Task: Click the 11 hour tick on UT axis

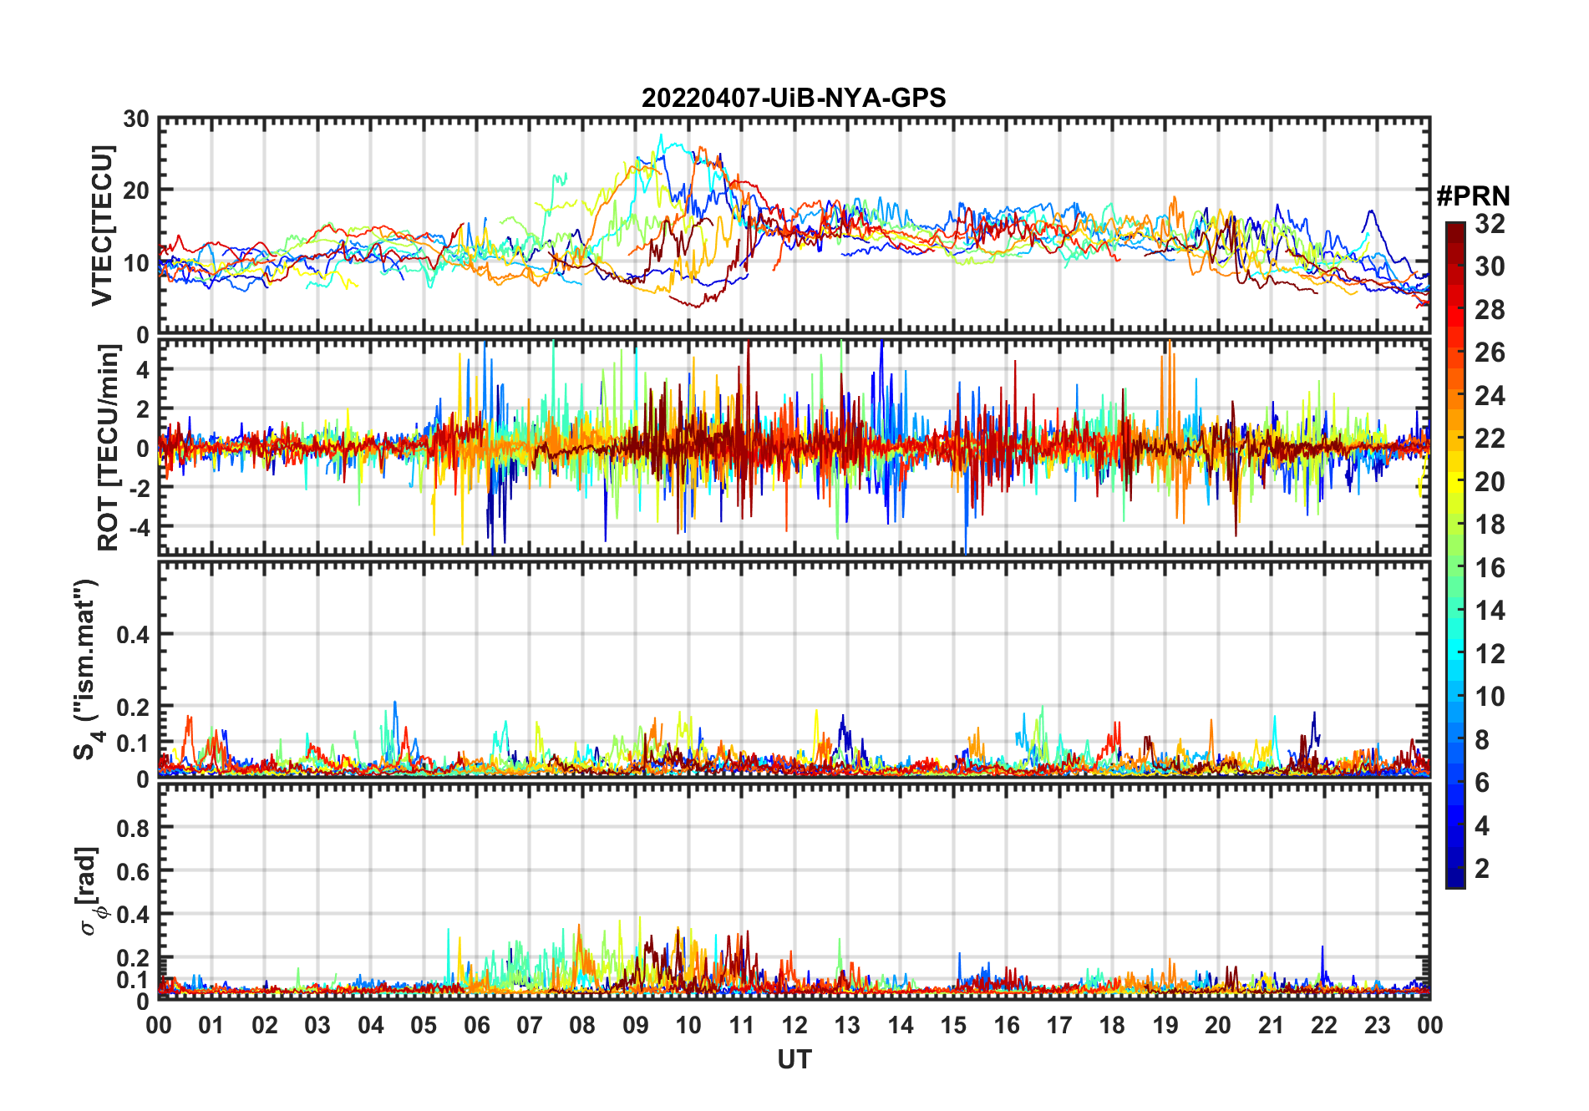Action: point(741,1025)
